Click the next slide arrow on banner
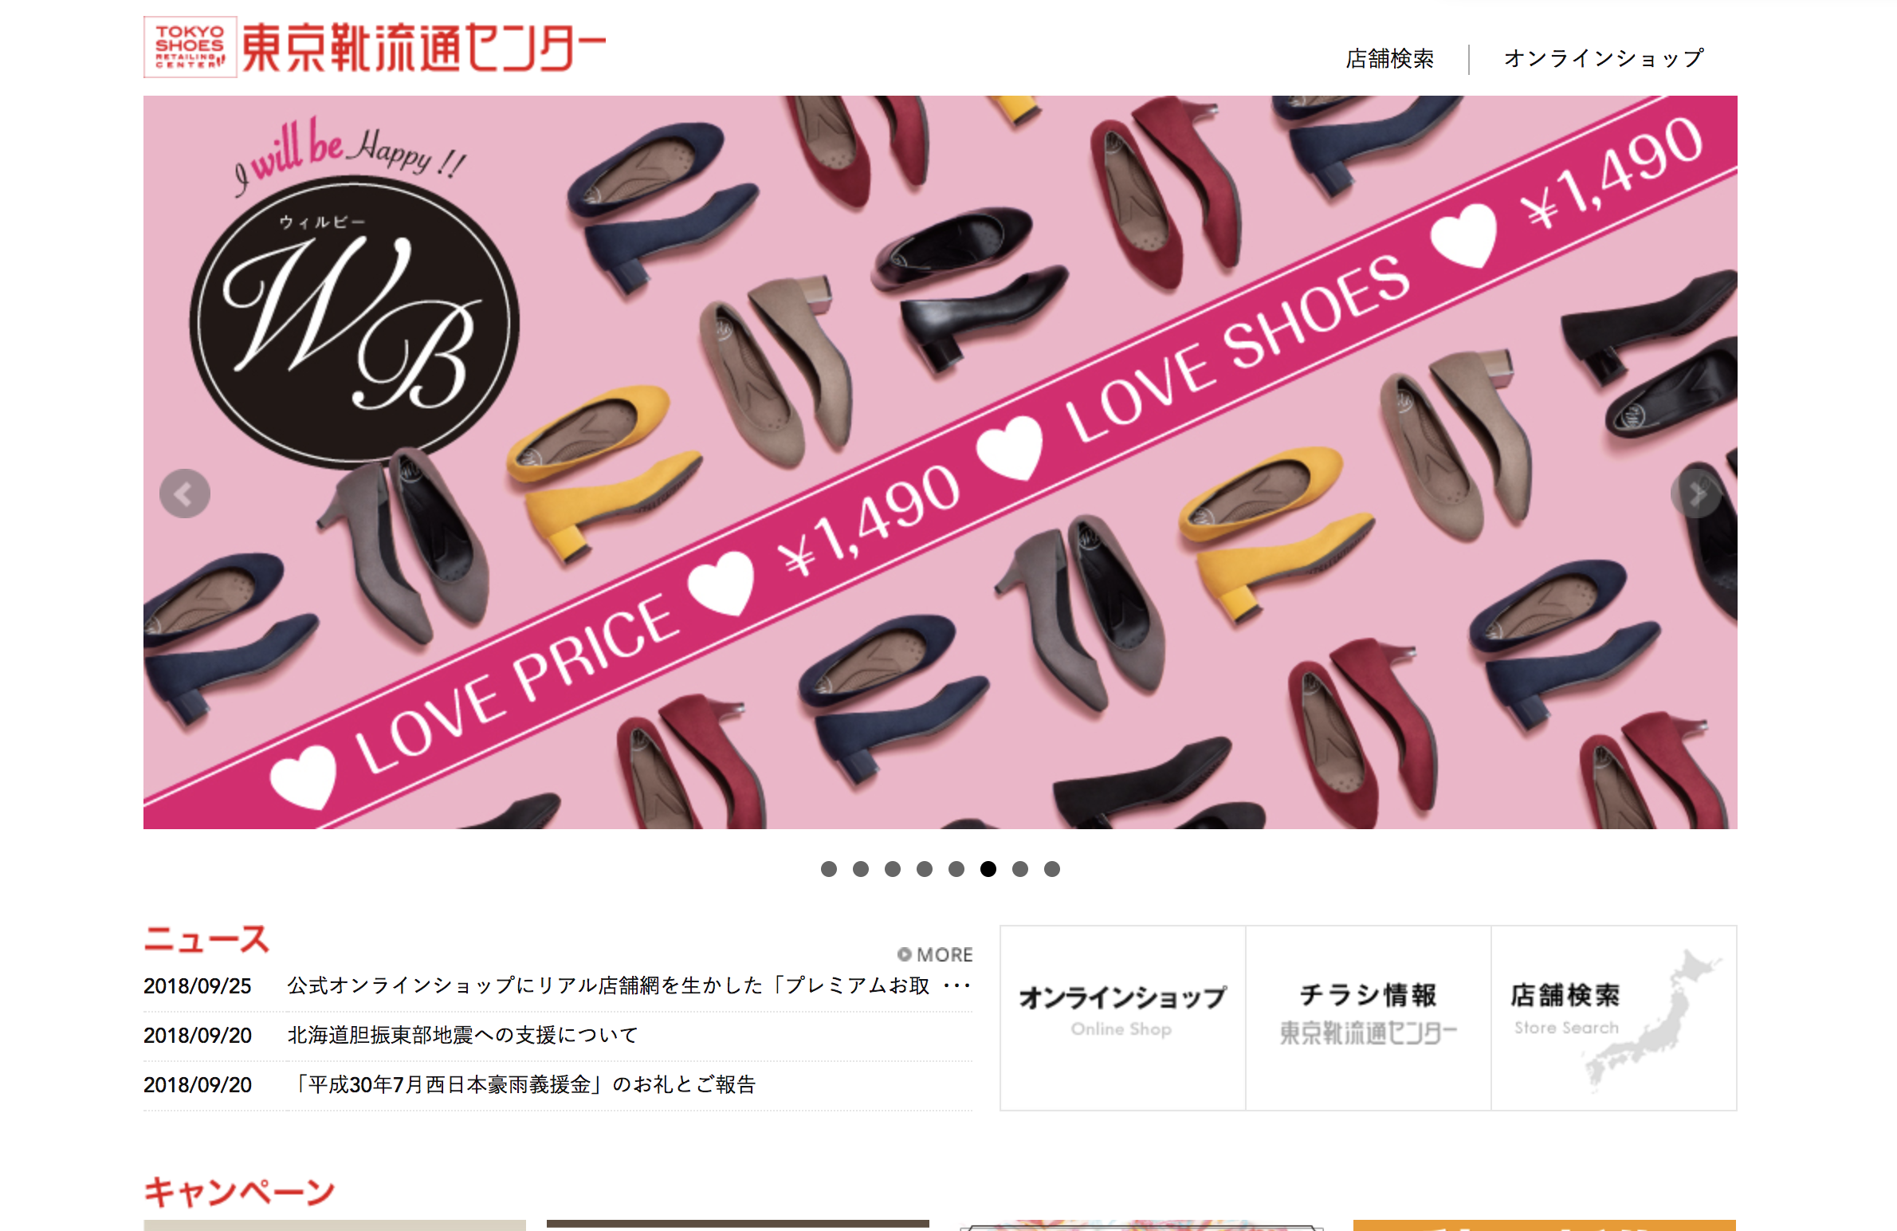 click(1695, 494)
